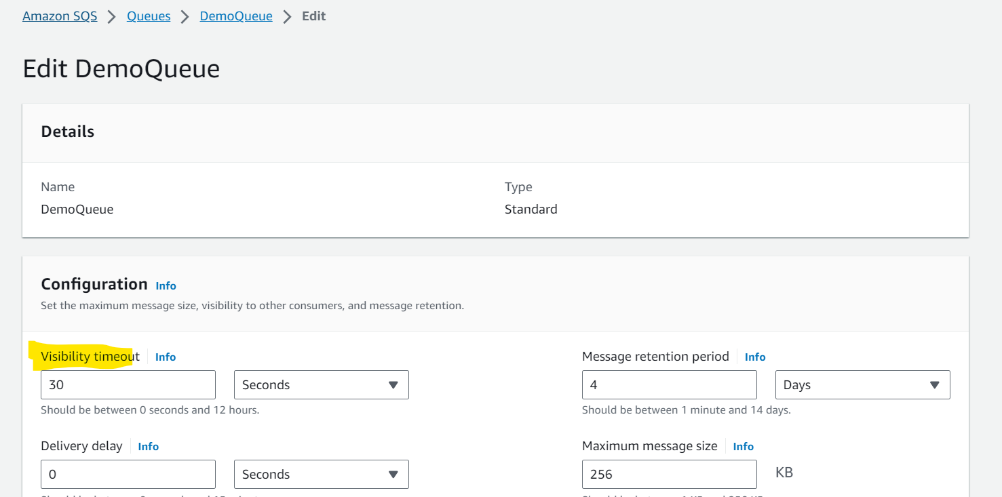Expand the Delivery delay Seconds unit dropdown
1002x497 pixels.
(x=322, y=474)
